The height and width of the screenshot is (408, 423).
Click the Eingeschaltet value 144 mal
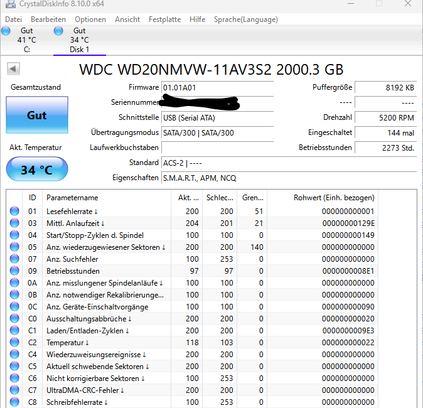coord(386,133)
